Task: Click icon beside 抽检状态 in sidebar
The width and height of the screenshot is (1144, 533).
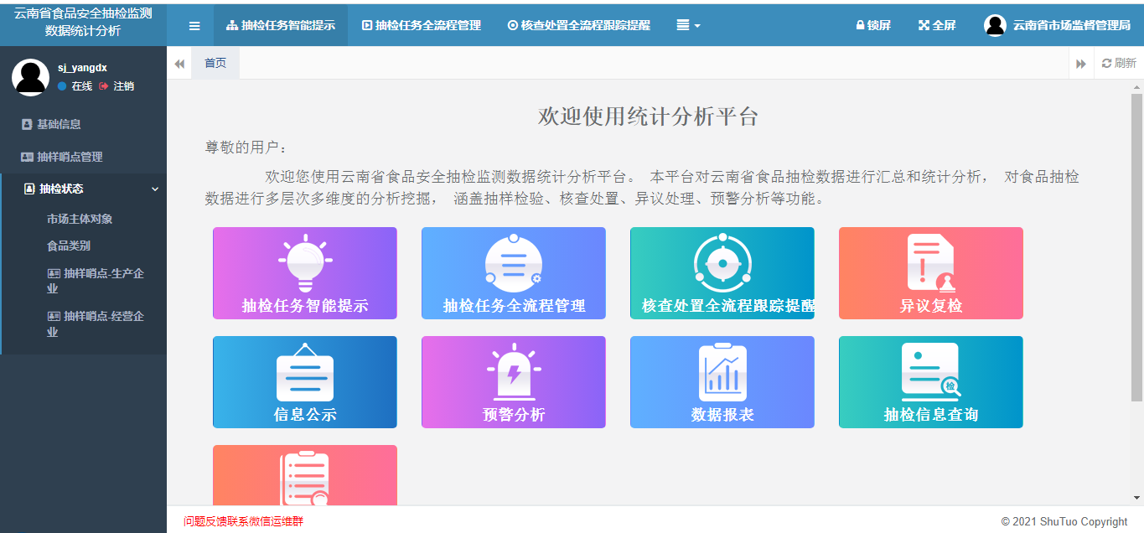Action: pyautogui.click(x=30, y=189)
